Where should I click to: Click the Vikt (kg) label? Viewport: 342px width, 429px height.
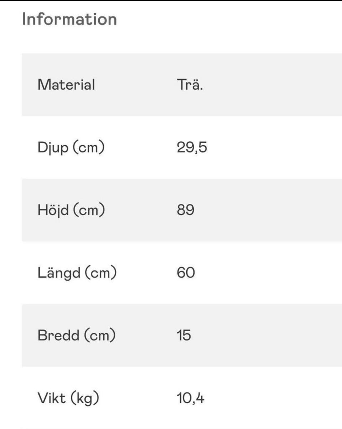[x=68, y=398]
